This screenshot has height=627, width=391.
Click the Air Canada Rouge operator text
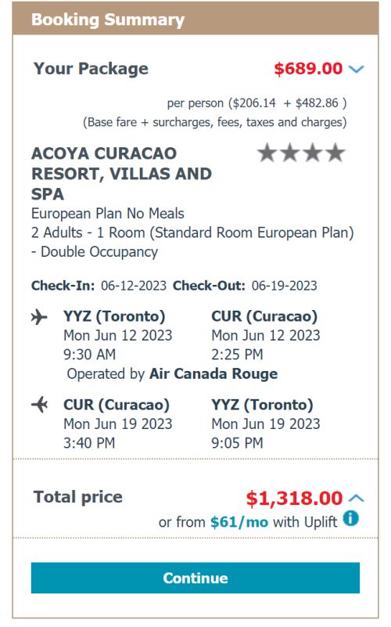pos(213,373)
